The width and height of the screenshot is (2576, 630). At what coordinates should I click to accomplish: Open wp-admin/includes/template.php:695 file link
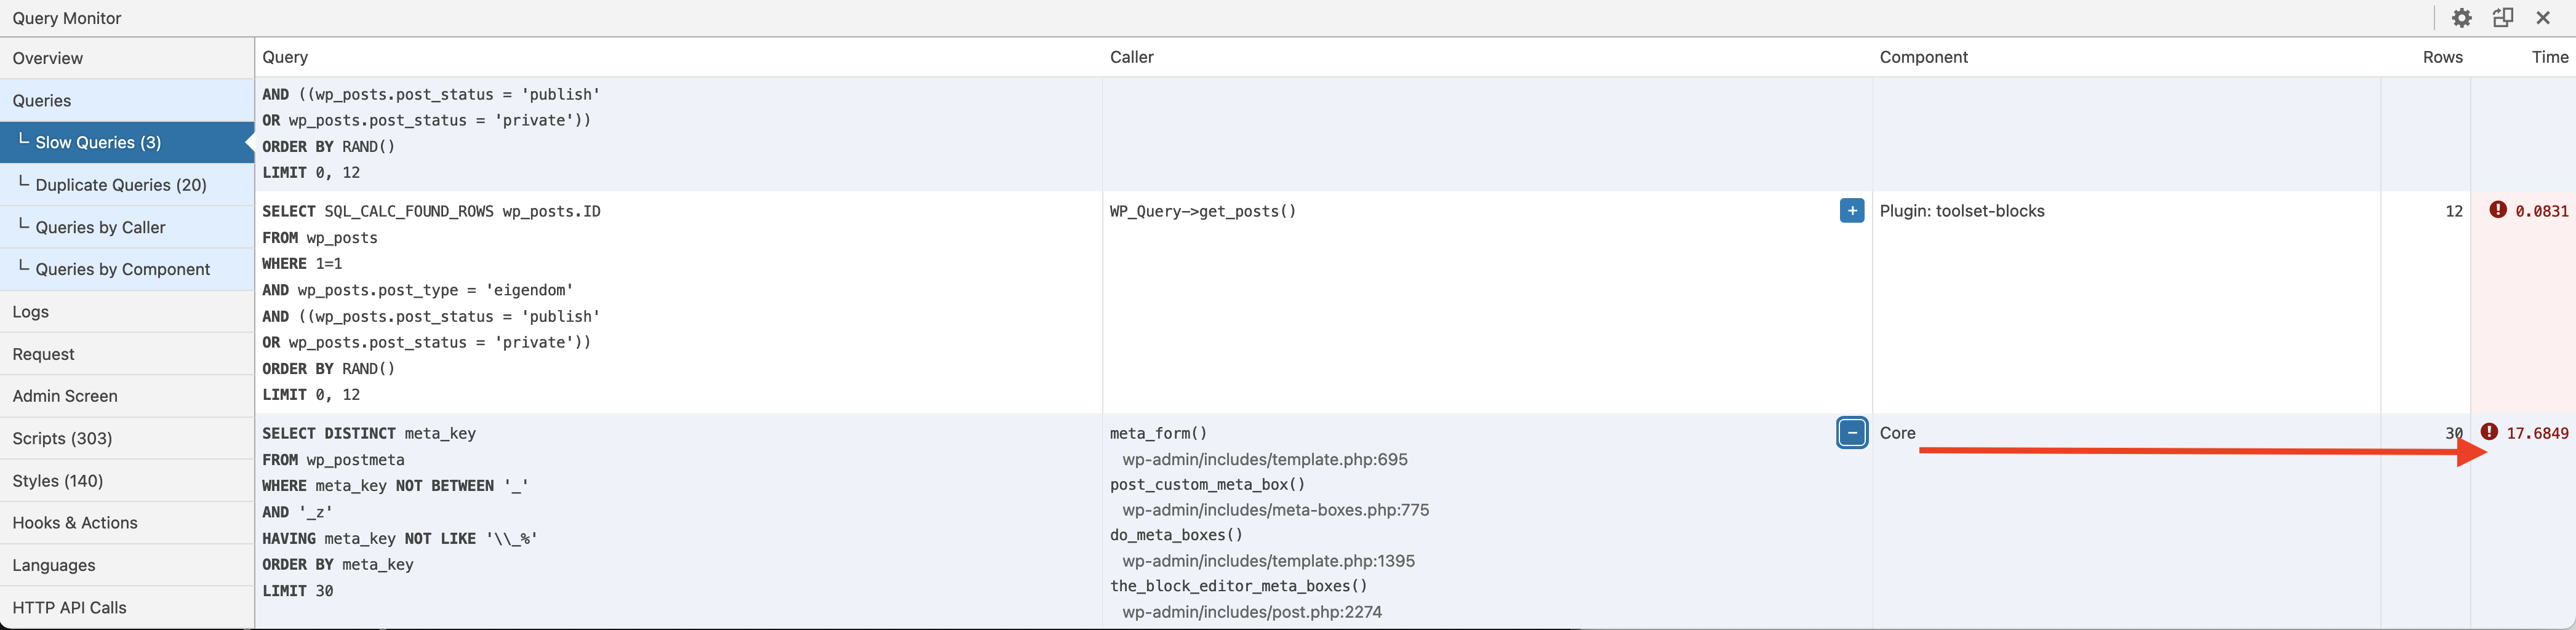click(x=1265, y=459)
